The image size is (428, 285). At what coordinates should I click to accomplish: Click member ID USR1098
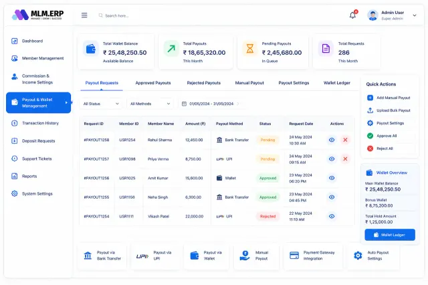point(127,159)
